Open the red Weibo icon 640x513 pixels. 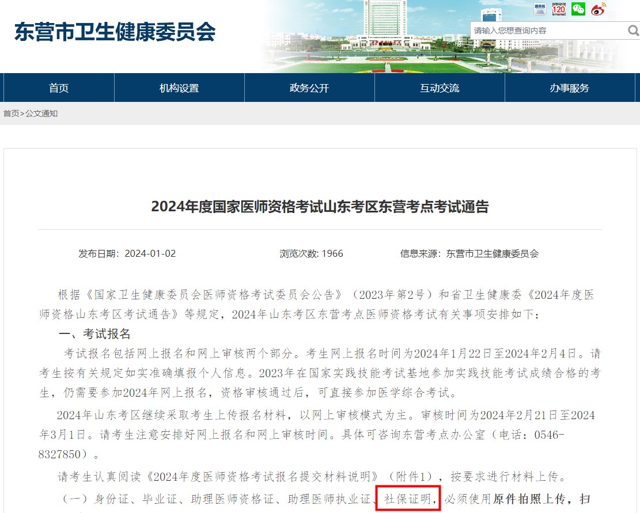click(x=598, y=9)
